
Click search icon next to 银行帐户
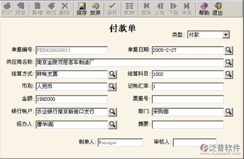coord(112,112)
